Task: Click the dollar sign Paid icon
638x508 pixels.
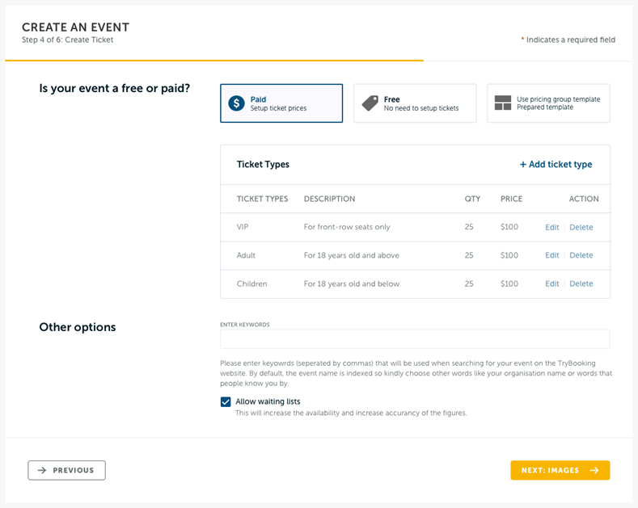Action: (x=236, y=103)
